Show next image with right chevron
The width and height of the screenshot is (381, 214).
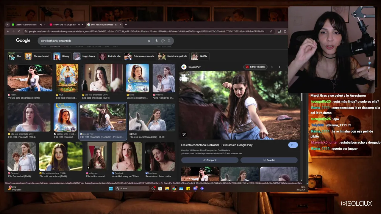(x=279, y=67)
